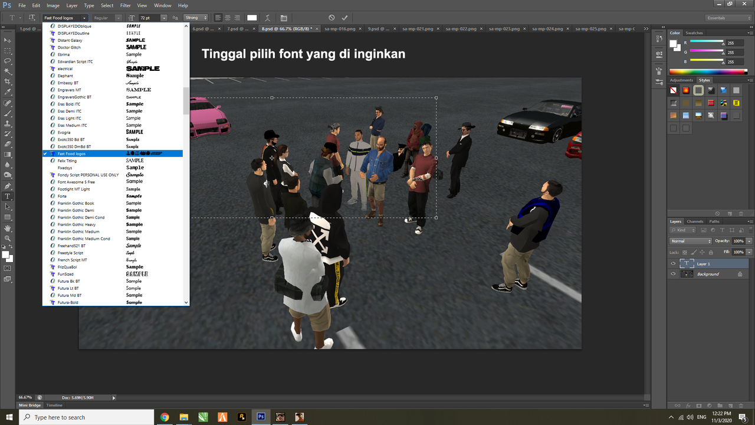Open the blend mode Normal dropdown
Screen dimensions: 755x425
click(691, 241)
